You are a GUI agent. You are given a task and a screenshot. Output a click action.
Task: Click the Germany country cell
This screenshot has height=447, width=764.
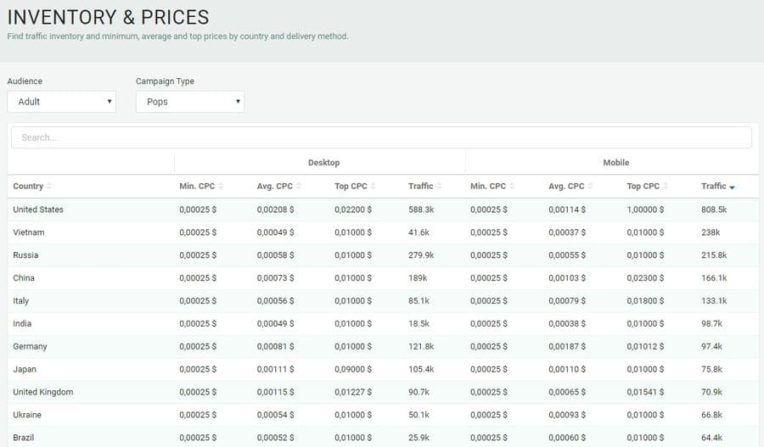[x=30, y=346]
